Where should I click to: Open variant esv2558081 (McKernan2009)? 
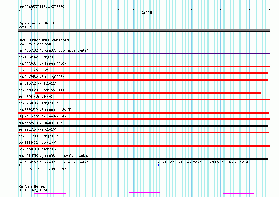click(42, 64)
